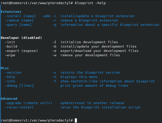This screenshot has width=162, height=123.
Task: Click the 'blueprint -help' command text
Action: click(x=90, y=3)
